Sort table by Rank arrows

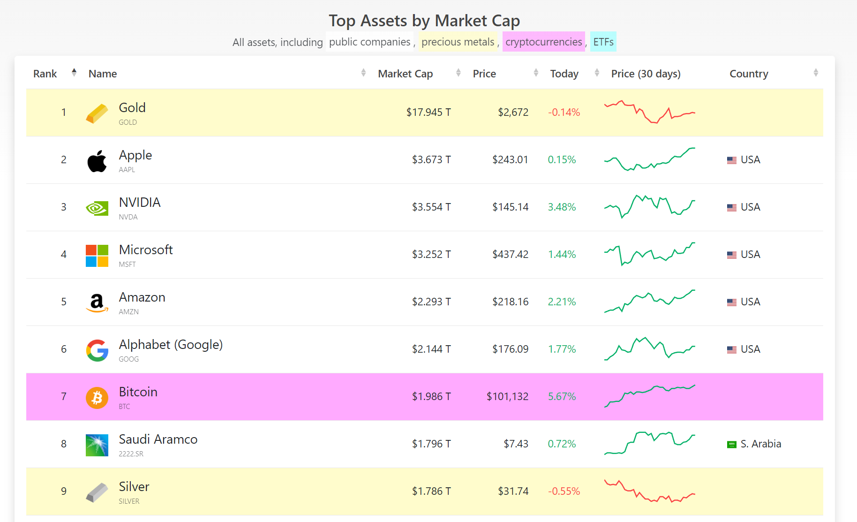74,73
